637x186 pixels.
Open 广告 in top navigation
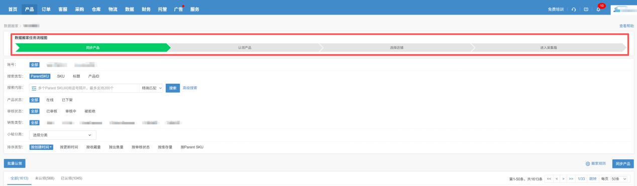pyautogui.click(x=178, y=10)
